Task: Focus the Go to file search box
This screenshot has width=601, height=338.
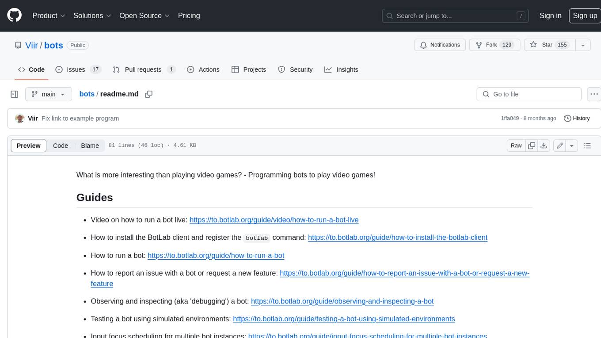Action: pos(529,94)
